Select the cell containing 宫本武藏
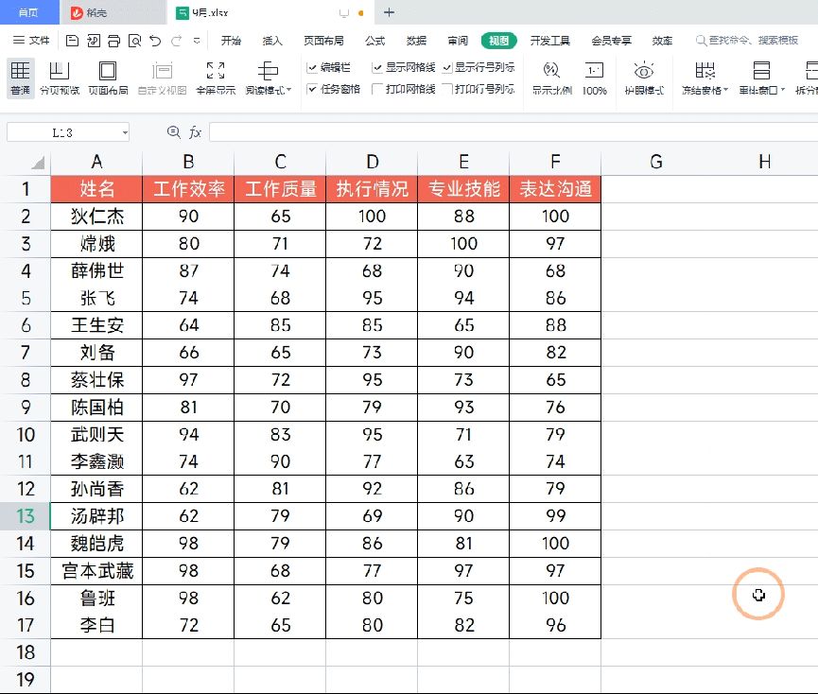This screenshot has height=694, width=818. (96, 571)
